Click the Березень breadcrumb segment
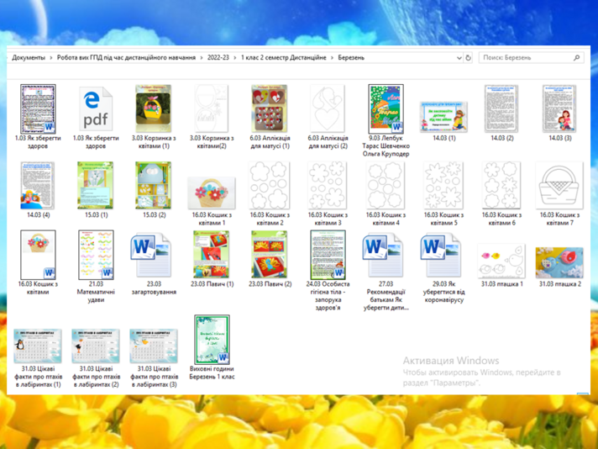This screenshot has width=598, height=449. [x=351, y=58]
